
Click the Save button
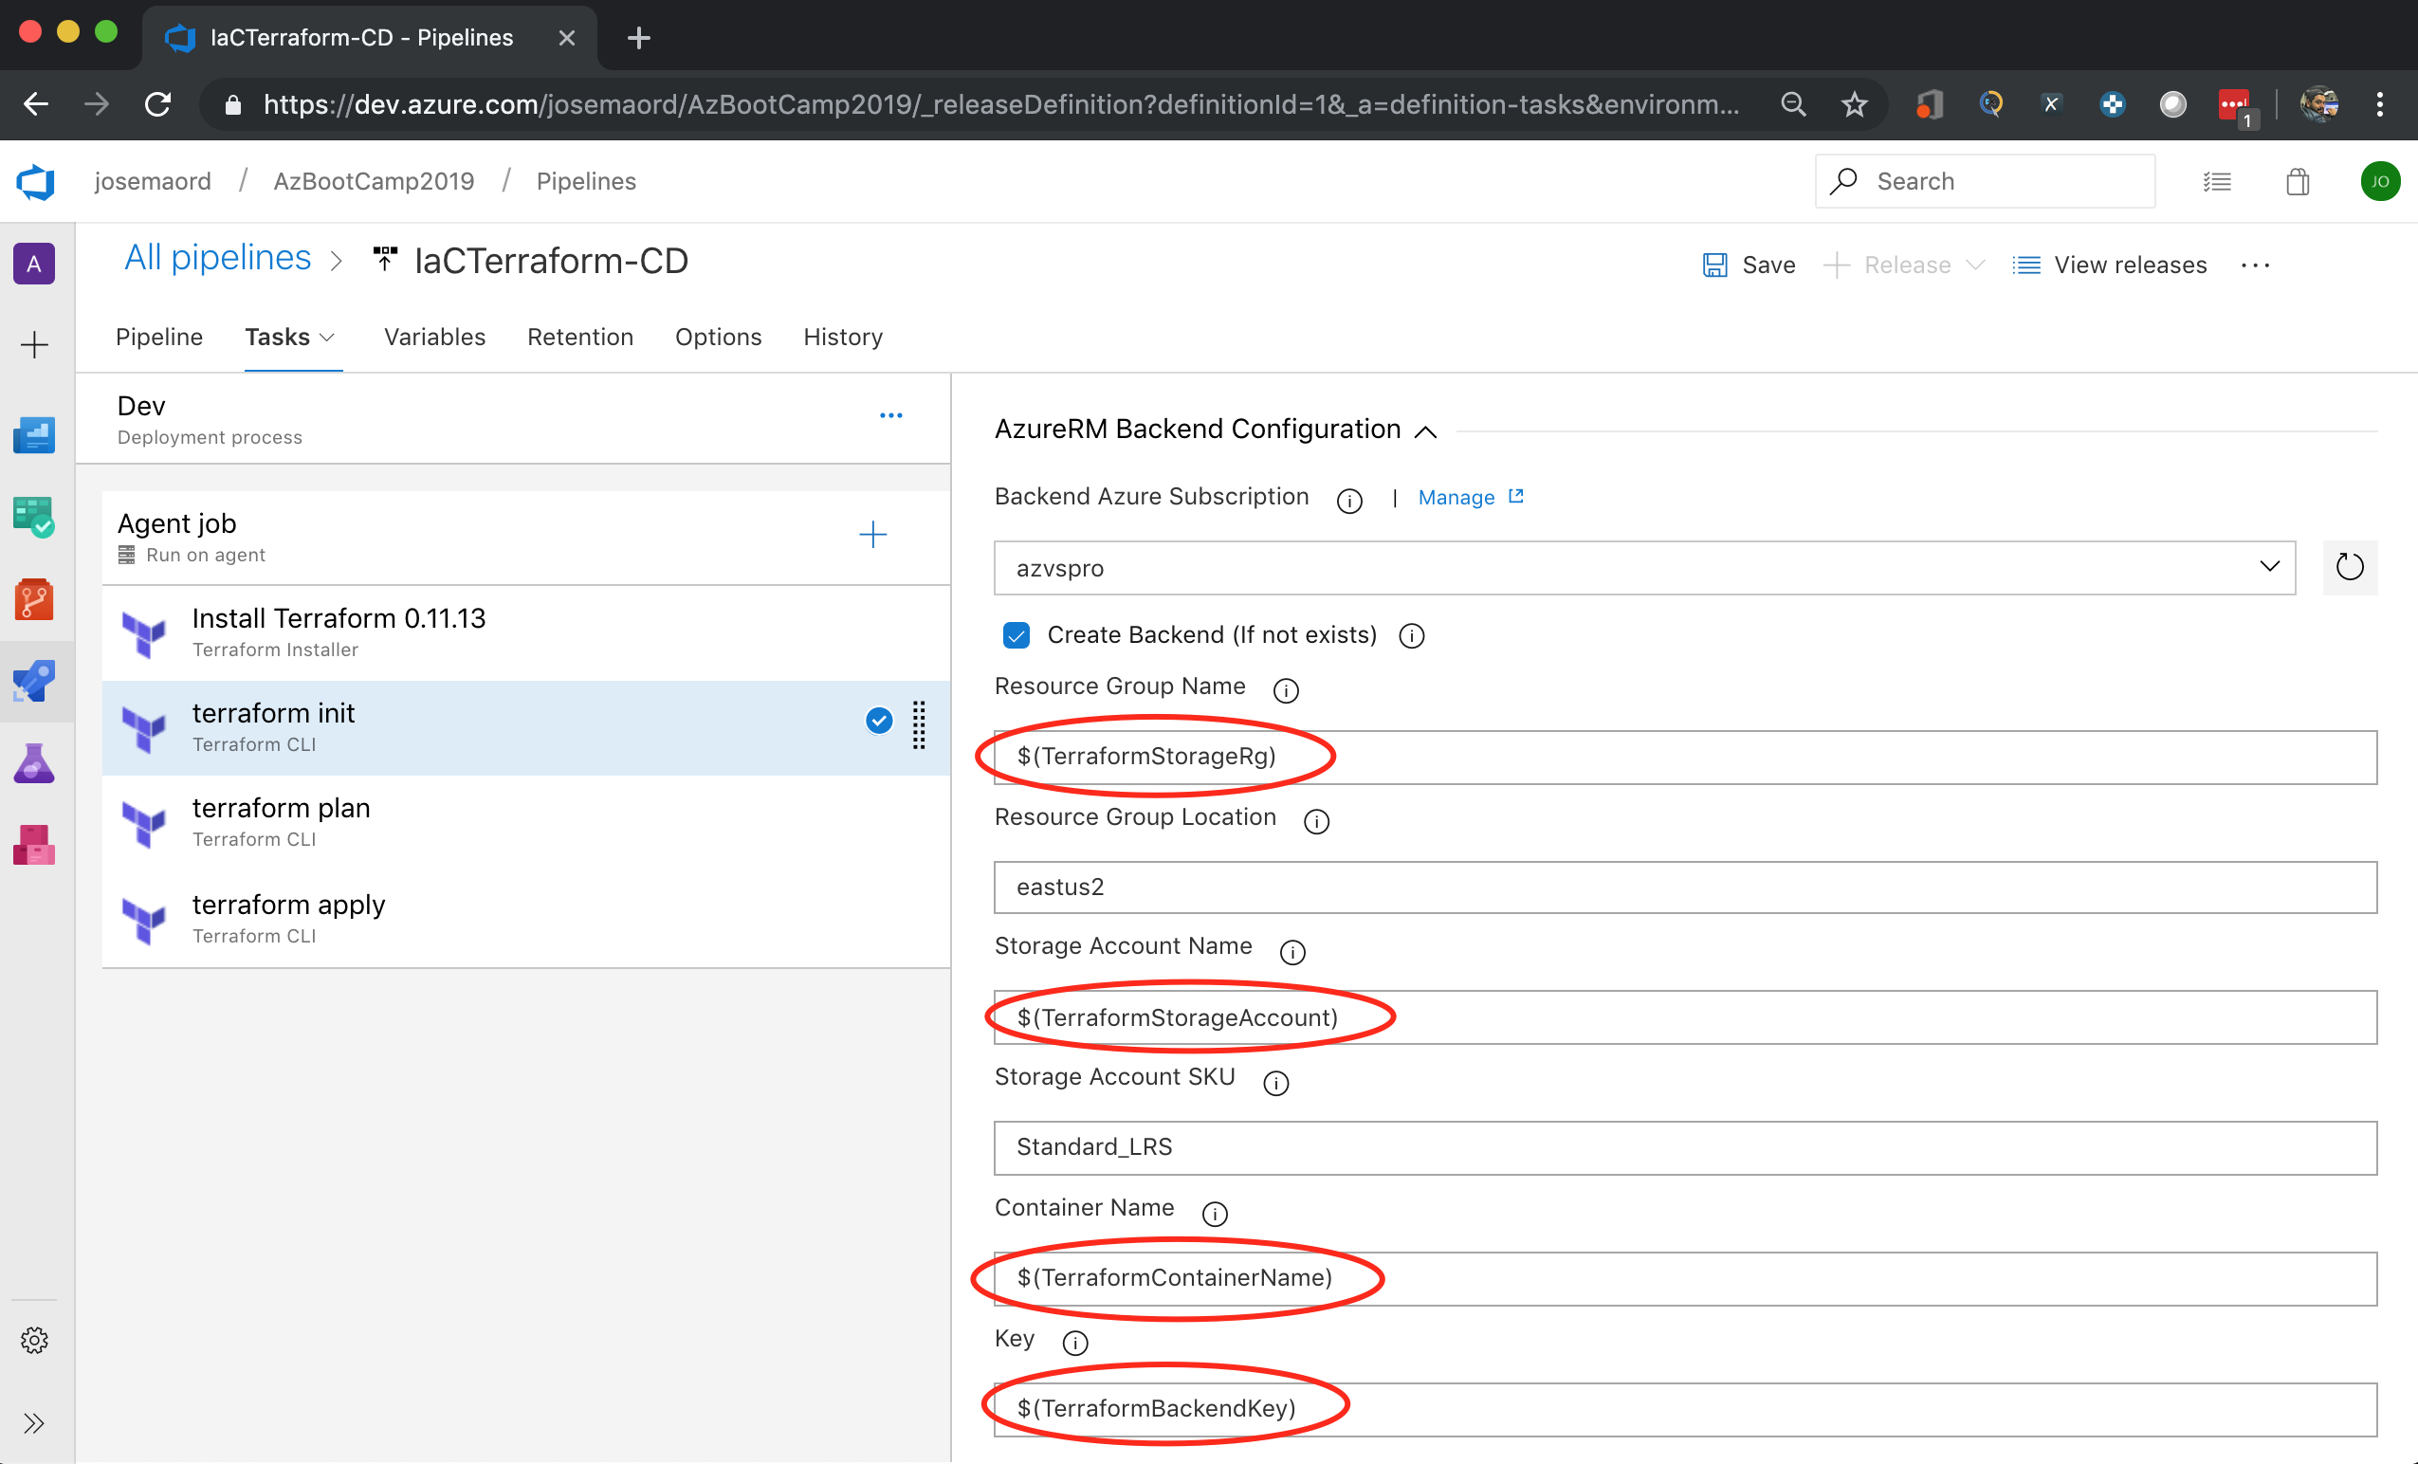pyautogui.click(x=1749, y=265)
